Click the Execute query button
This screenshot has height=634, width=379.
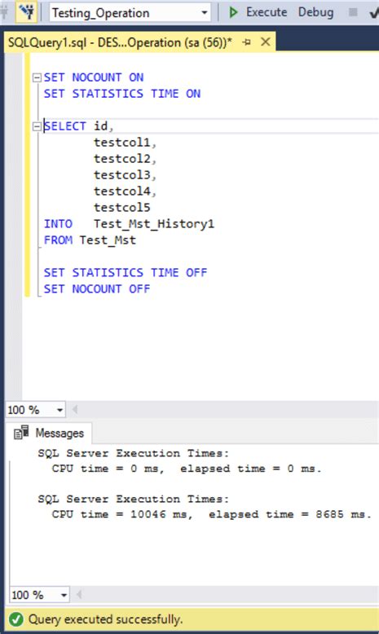point(258,12)
